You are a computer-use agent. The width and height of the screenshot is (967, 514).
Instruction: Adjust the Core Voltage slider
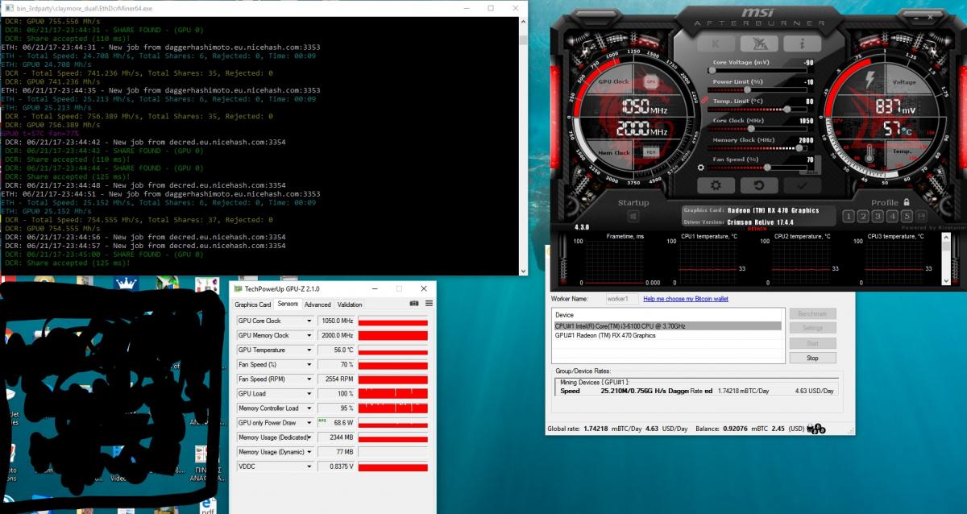tap(756, 70)
